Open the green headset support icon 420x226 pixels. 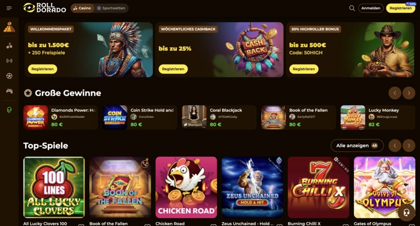[x=9, y=110]
